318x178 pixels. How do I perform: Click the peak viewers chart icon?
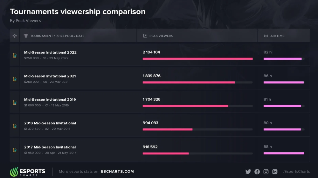[145, 36]
